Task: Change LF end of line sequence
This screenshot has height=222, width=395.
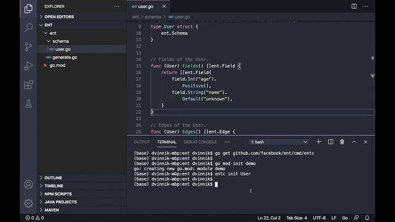Action: coord(333,218)
